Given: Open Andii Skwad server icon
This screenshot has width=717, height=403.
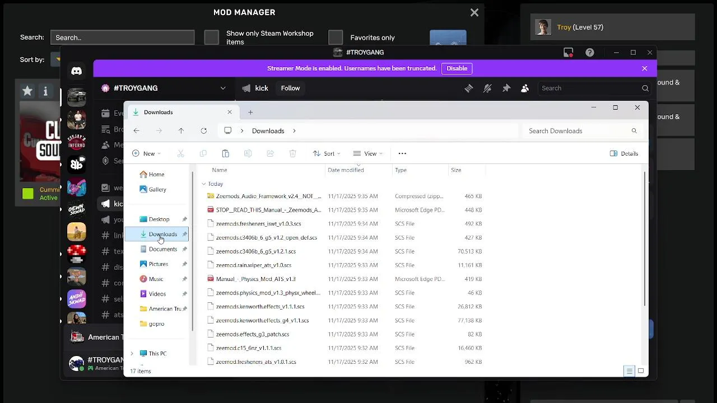Looking at the screenshot, I should coord(77,298).
